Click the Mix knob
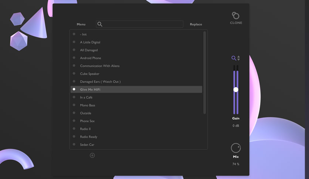 coord(236,148)
